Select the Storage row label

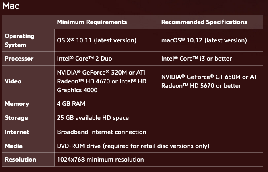coord(16,118)
